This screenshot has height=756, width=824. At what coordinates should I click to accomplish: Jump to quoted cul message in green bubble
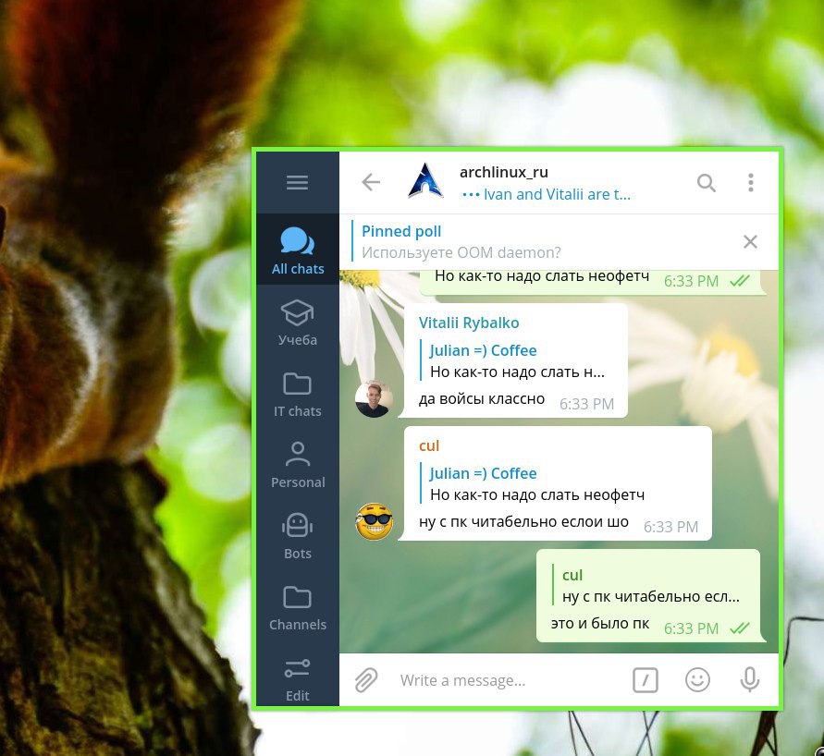click(x=650, y=585)
